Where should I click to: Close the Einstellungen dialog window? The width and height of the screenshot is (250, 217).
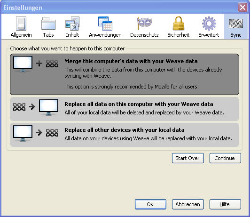[x=242, y=8]
